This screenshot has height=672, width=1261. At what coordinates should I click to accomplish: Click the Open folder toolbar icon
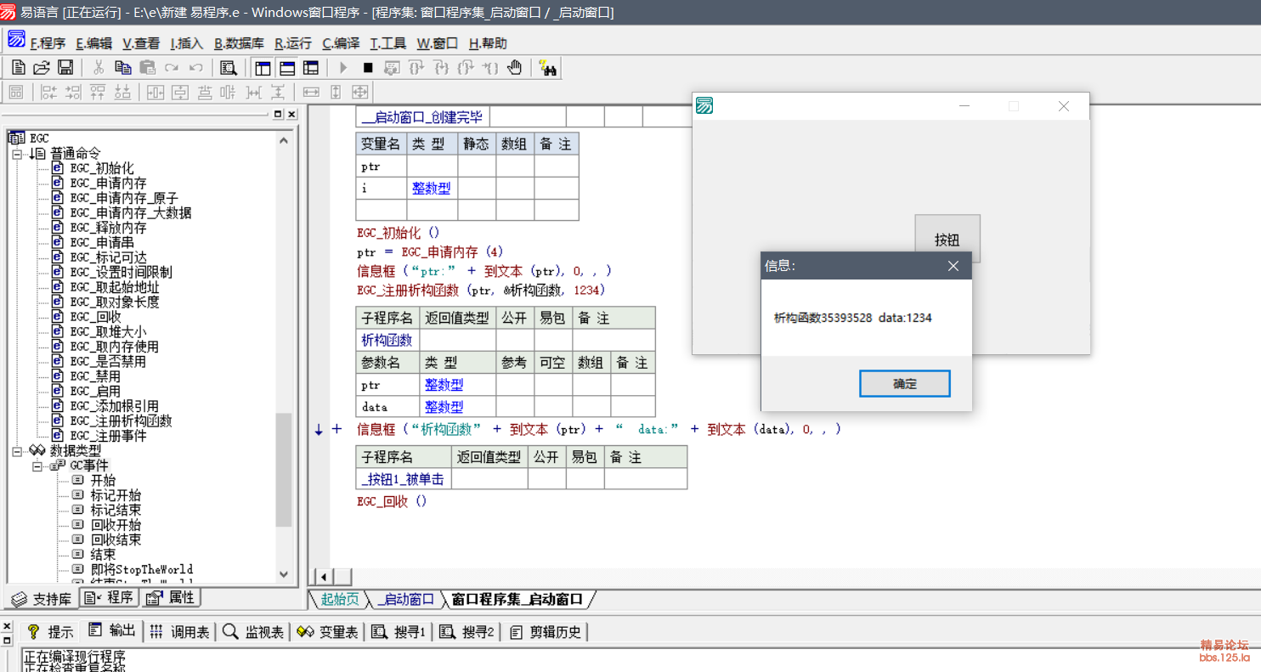42,68
